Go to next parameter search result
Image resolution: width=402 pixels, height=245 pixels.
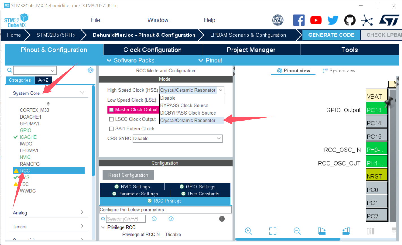coord(171,219)
